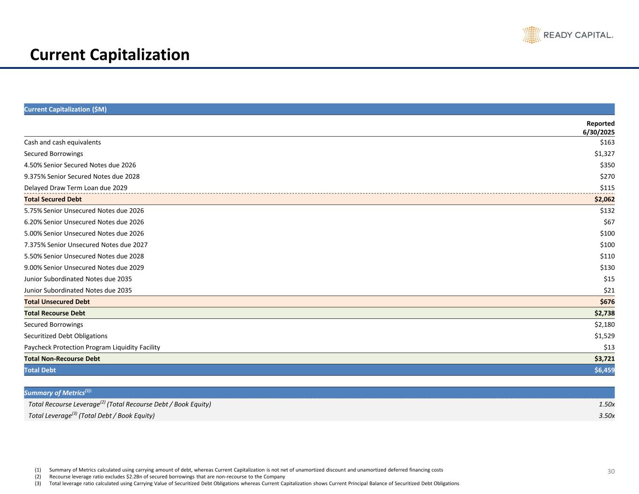The width and height of the screenshot is (639, 494).
Task: Click the page number 30
Action: 610,472
